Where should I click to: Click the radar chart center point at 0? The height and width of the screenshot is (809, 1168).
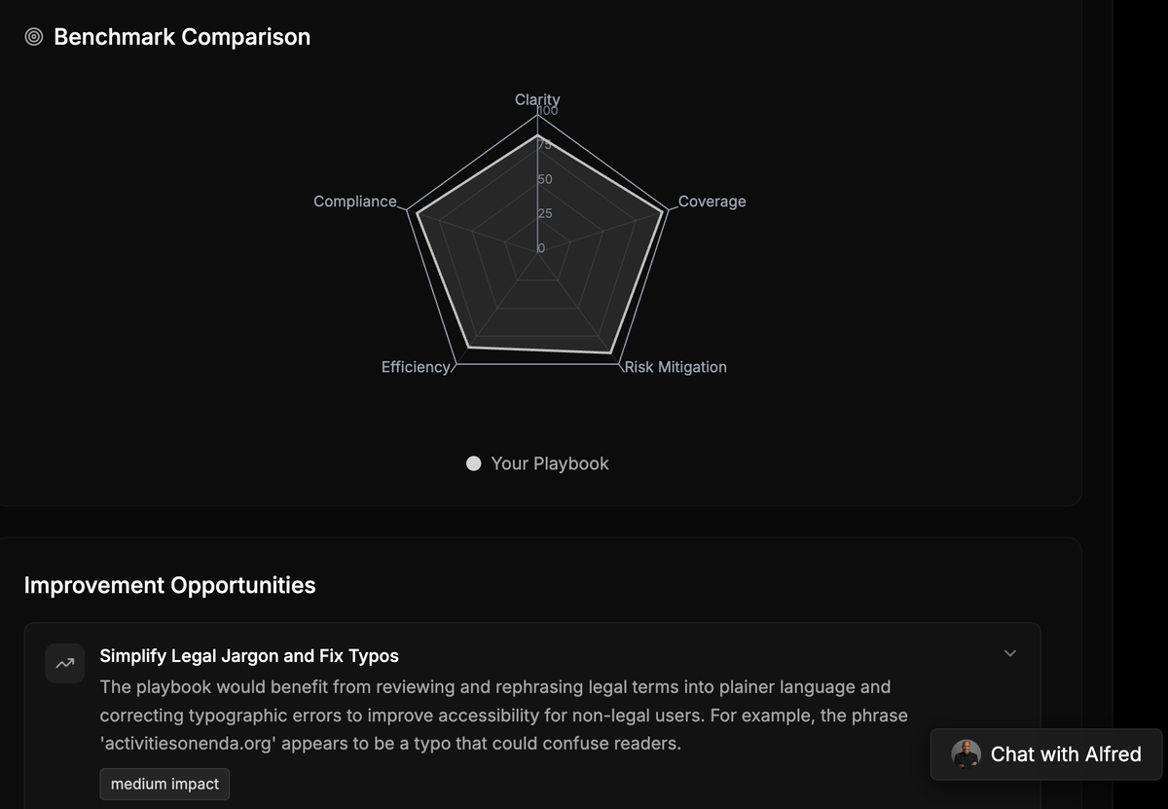pyautogui.click(x=538, y=248)
